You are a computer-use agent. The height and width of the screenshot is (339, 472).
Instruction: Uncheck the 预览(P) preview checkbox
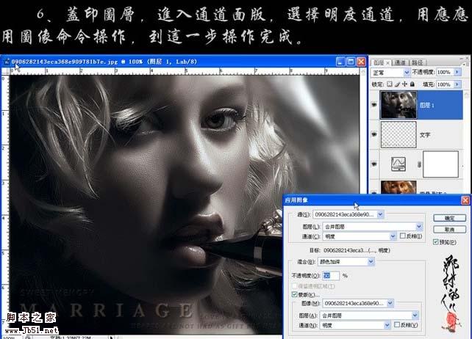tap(435, 241)
